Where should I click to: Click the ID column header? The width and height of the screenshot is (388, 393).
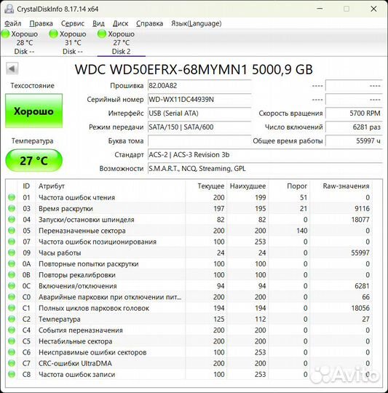tap(26, 186)
